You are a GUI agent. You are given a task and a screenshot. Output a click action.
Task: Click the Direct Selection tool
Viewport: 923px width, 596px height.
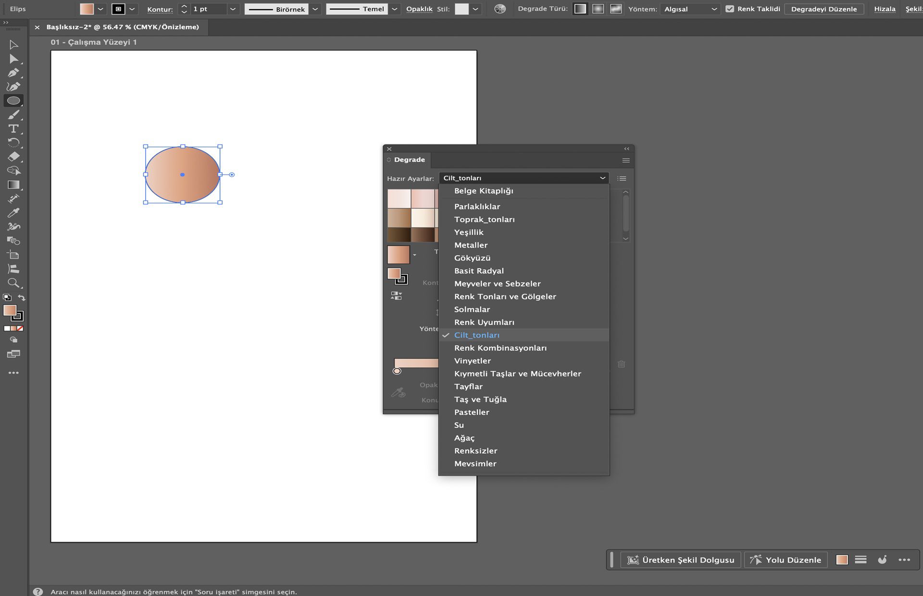13,59
